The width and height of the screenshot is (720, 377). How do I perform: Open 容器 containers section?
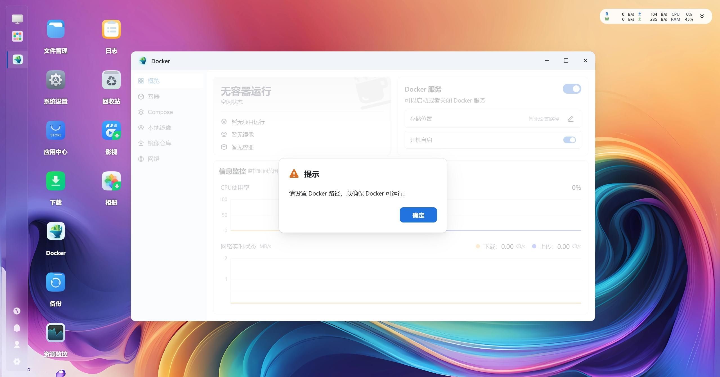[x=169, y=97]
